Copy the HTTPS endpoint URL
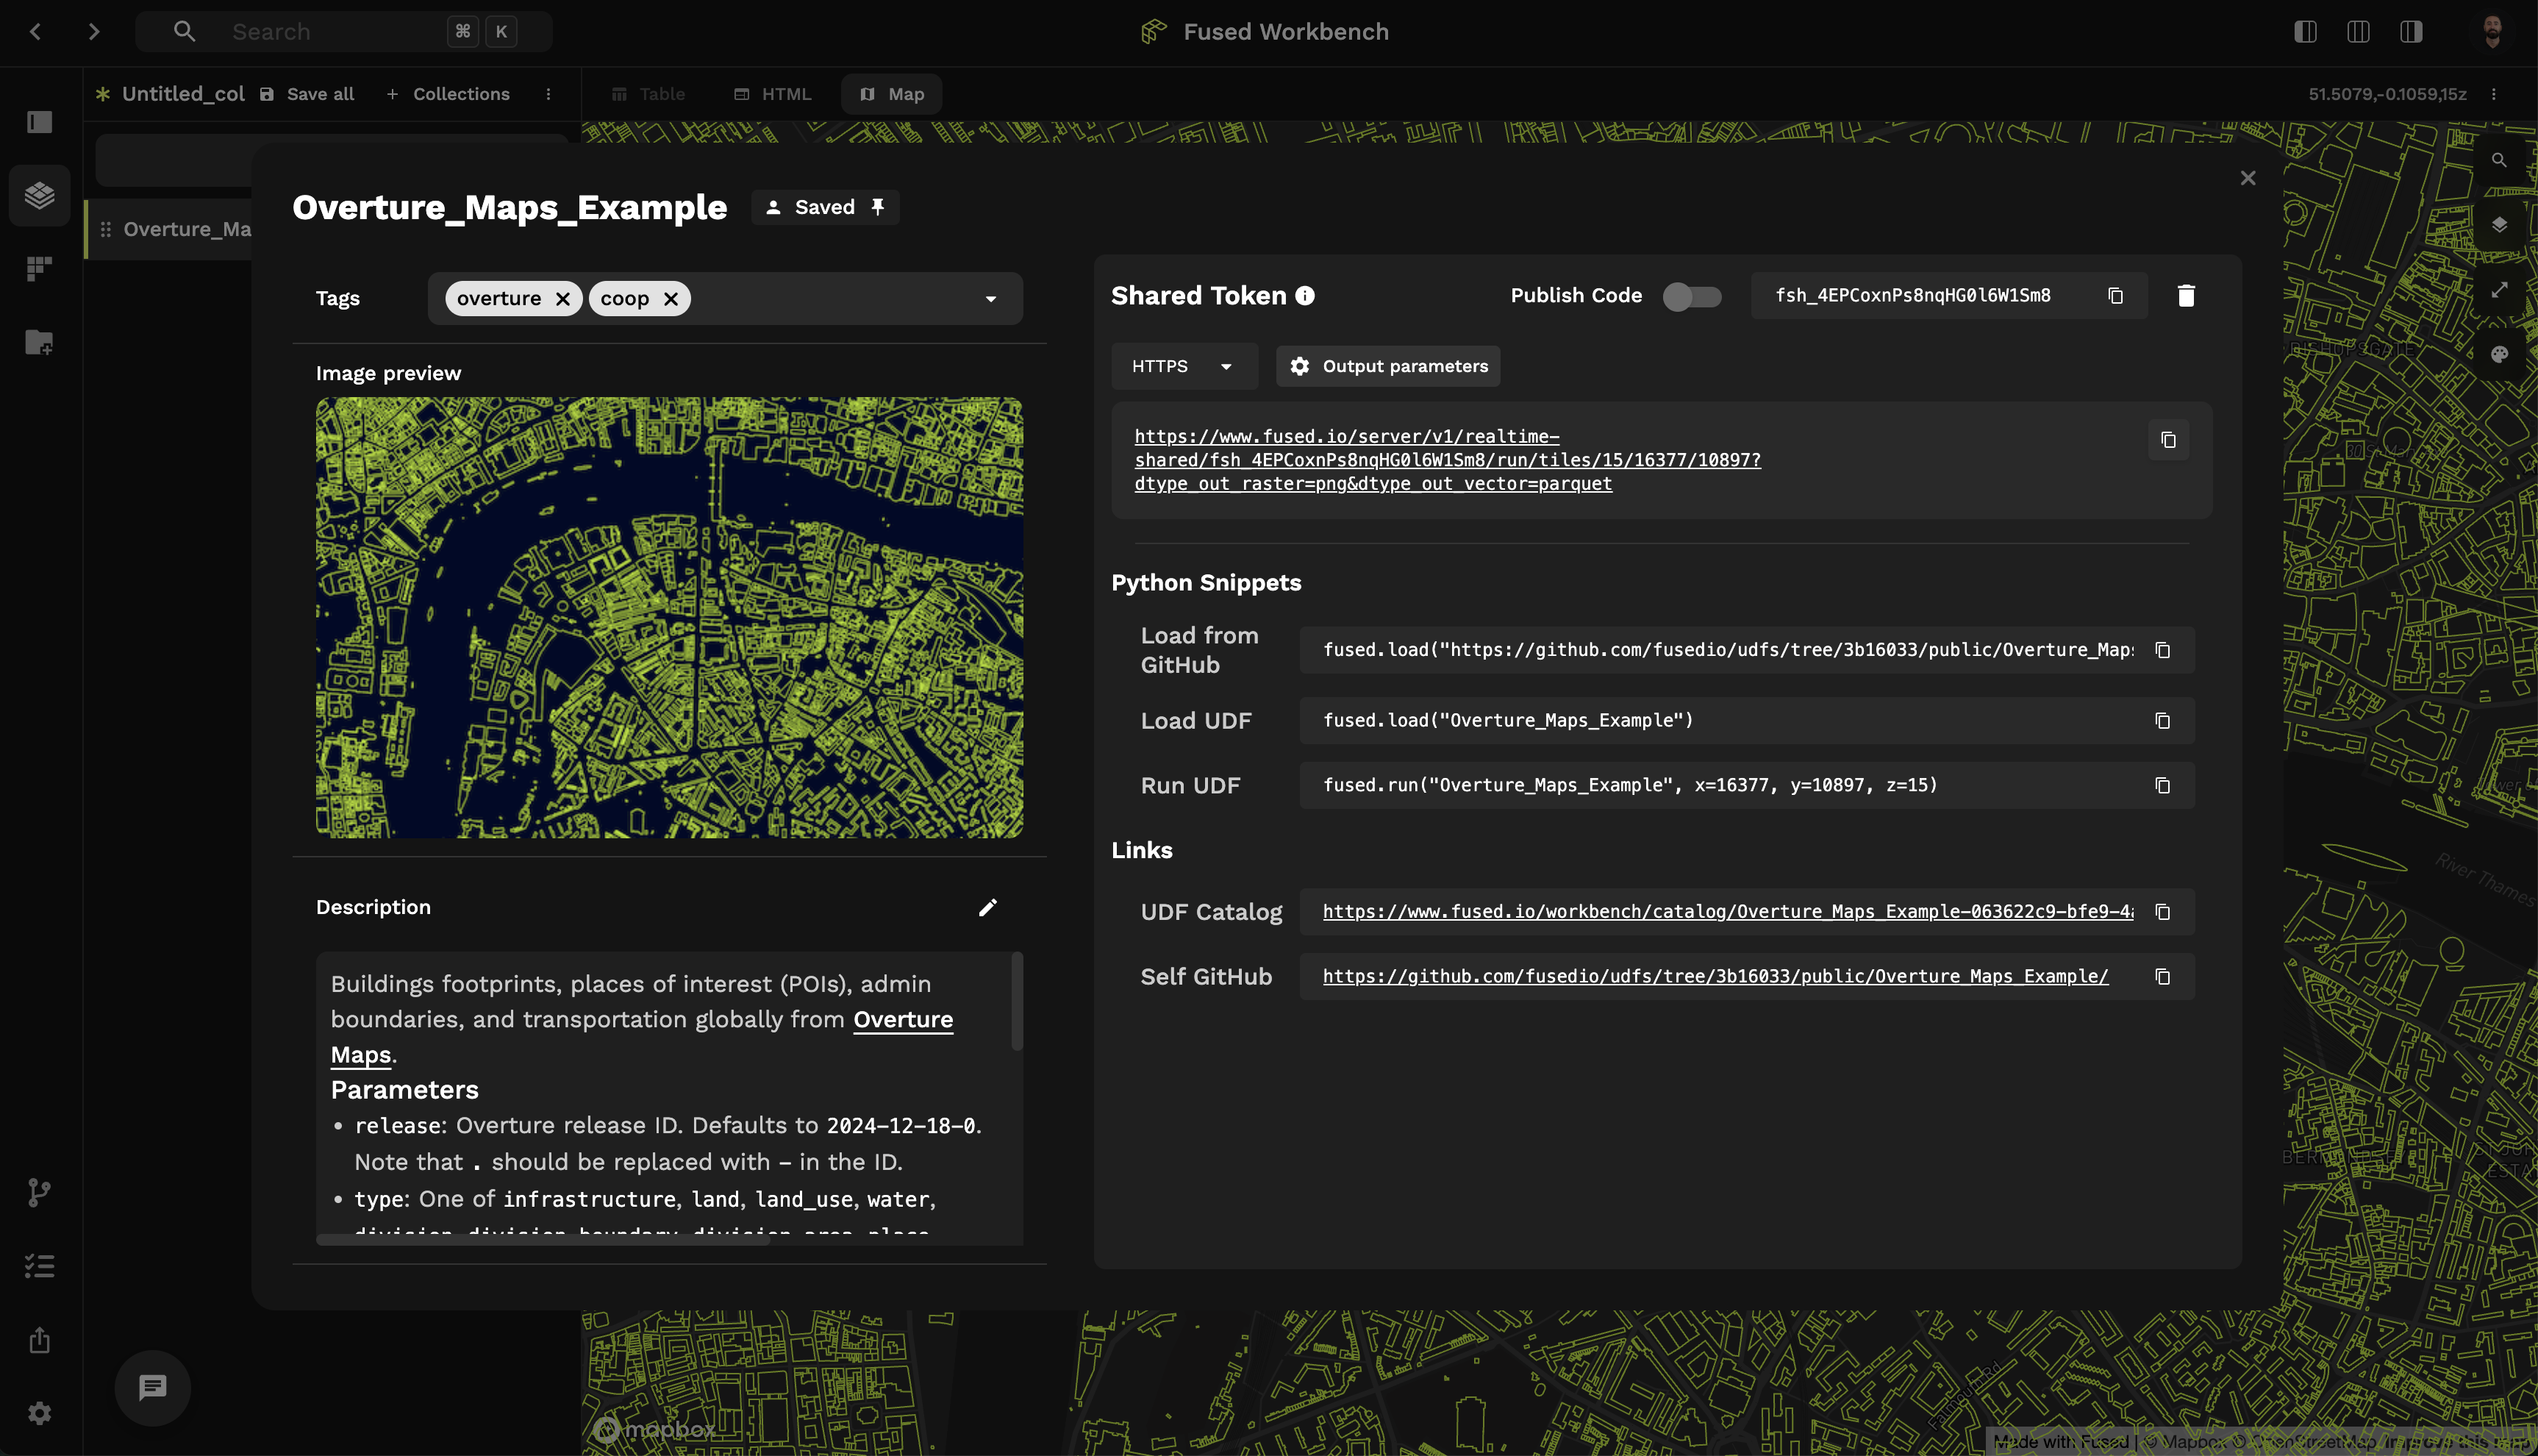The height and width of the screenshot is (1456, 2538). click(x=2168, y=440)
